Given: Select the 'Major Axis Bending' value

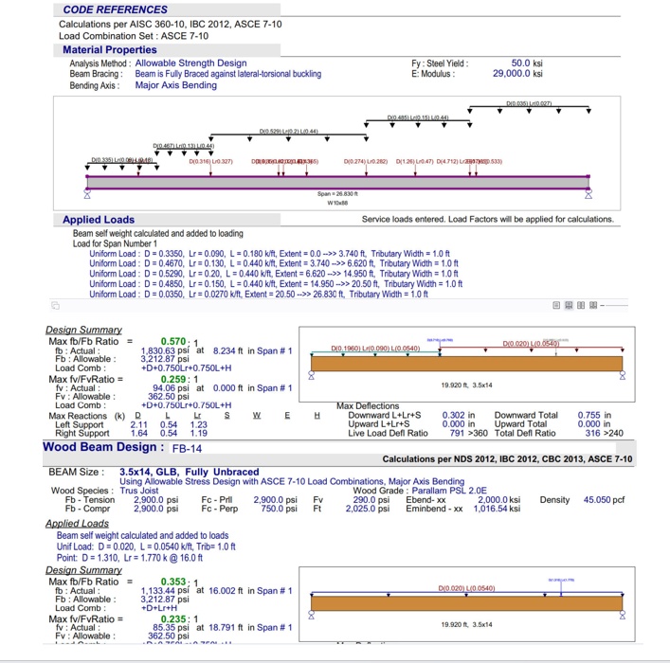Looking at the screenshot, I should [176, 85].
